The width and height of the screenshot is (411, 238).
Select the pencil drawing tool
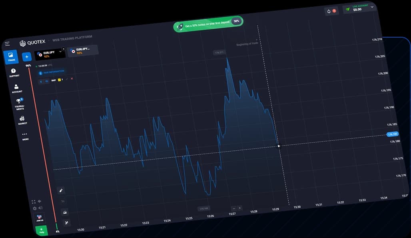click(61, 191)
